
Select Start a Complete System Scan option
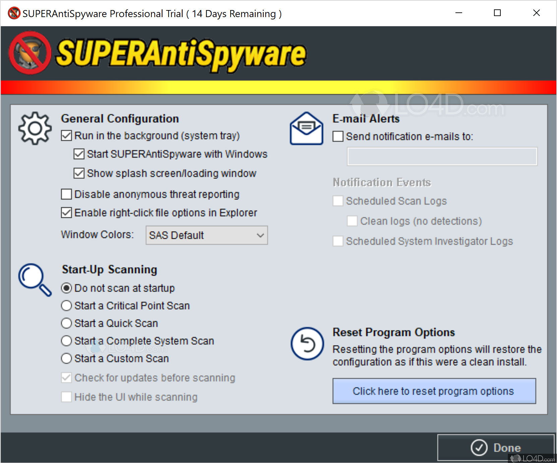(x=66, y=341)
